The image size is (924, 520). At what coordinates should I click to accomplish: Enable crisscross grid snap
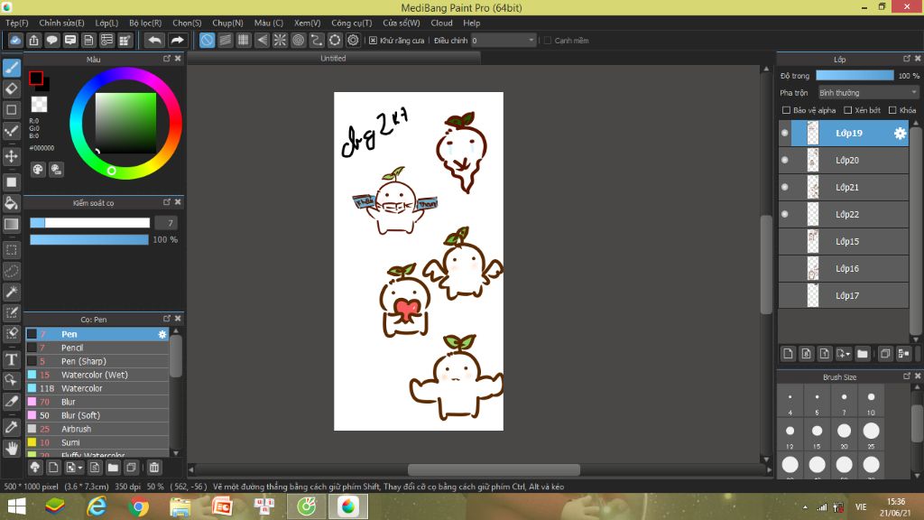coord(244,40)
